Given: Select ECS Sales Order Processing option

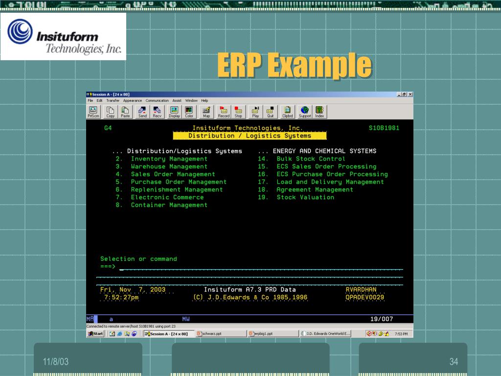Looking at the screenshot, I should tap(326, 166).
